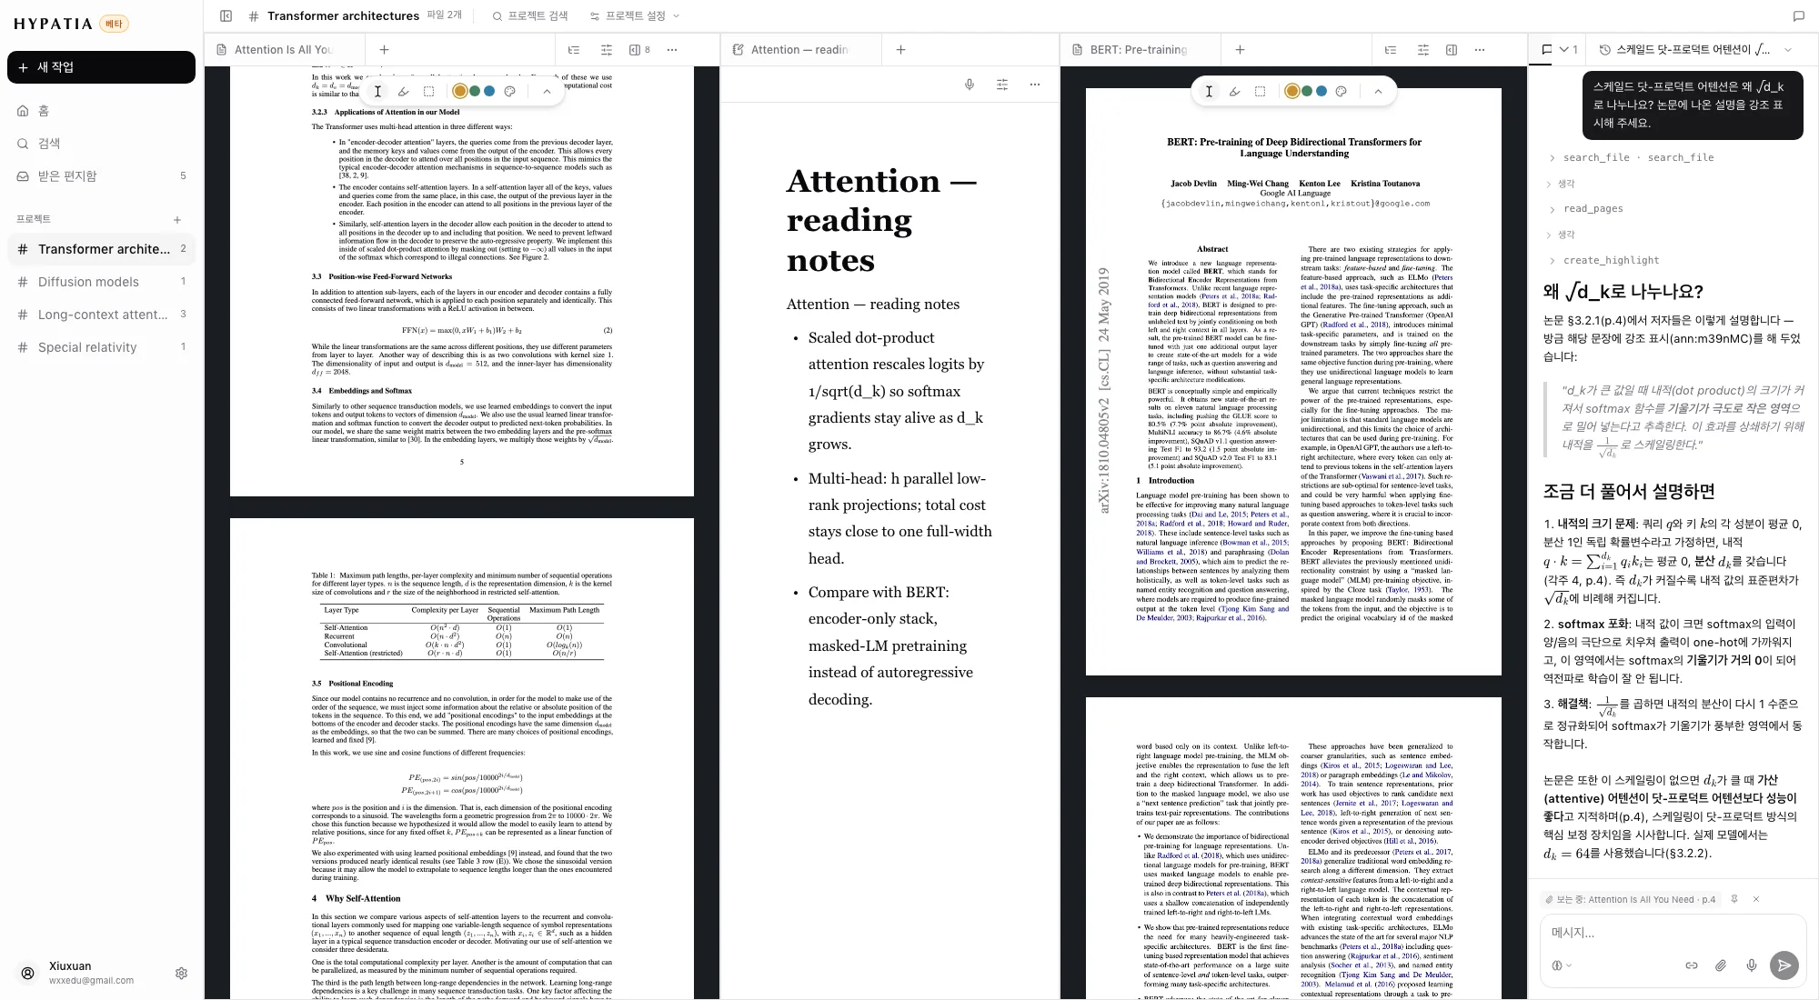The width and height of the screenshot is (1819, 1000).
Task: Select area selection tool in Attention paper toolbar
Action: coord(429,91)
